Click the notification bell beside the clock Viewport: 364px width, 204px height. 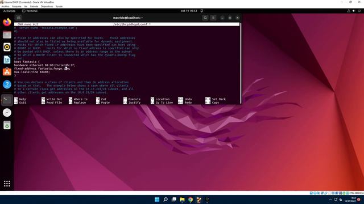tap(202, 11)
